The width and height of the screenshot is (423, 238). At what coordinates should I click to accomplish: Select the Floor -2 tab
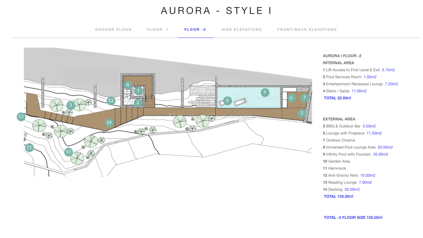click(195, 30)
